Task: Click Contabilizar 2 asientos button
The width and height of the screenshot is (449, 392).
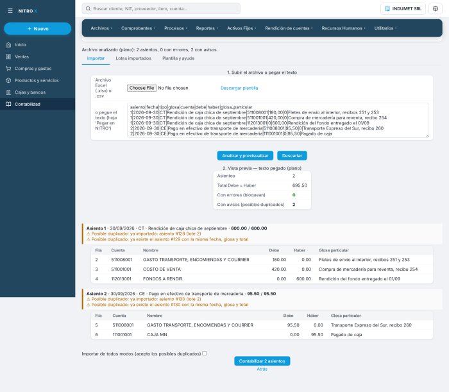Action: pyautogui.click(x=262, y=361)
